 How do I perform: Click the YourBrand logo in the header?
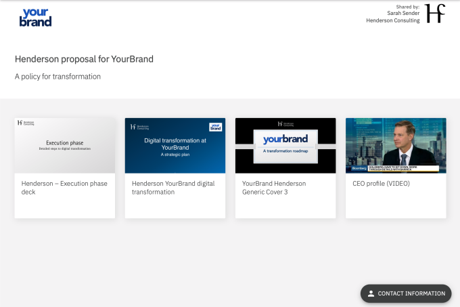[x=36, y=17]
